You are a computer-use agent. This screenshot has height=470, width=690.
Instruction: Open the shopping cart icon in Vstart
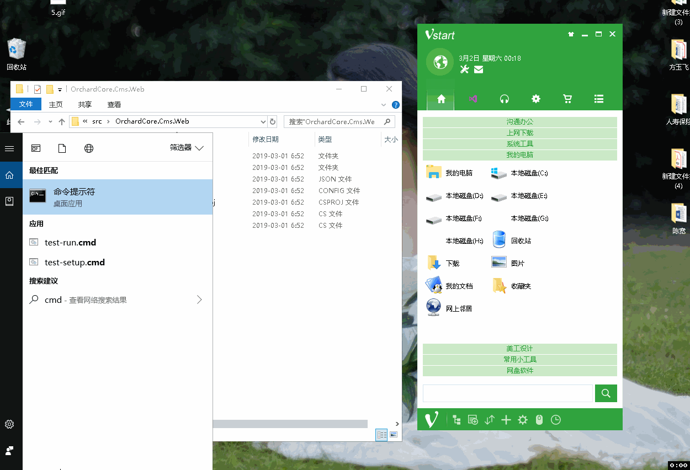pyautogui.click(x=567, y=98)
